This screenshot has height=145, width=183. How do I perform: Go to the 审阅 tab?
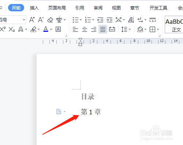click(98, 8)
